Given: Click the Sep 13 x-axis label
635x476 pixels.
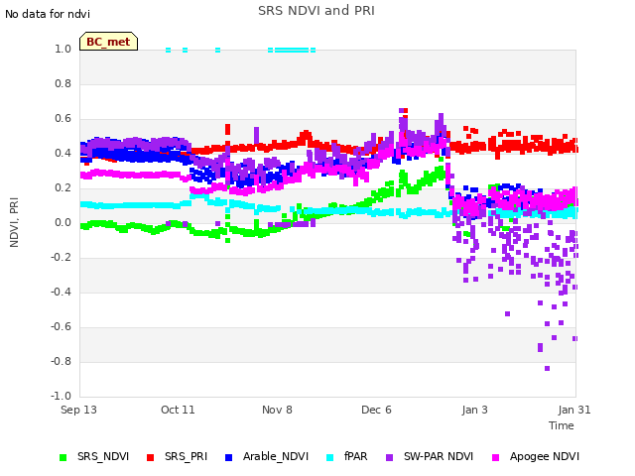Looking at the screenshot, I should tap(78, 410).
